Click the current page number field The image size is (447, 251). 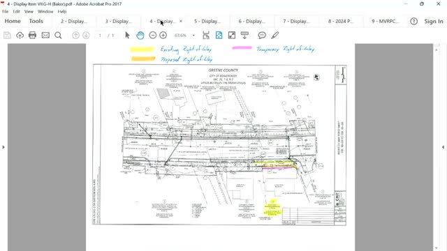coord(100,36)
